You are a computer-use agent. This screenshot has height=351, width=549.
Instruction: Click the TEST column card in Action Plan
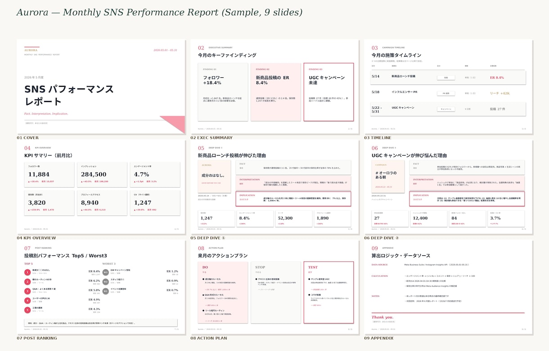pyautogui.click(x=328, y=292)
